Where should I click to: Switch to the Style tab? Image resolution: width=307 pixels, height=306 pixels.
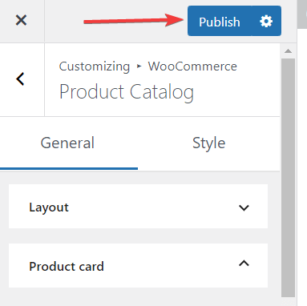coord(209,143)
